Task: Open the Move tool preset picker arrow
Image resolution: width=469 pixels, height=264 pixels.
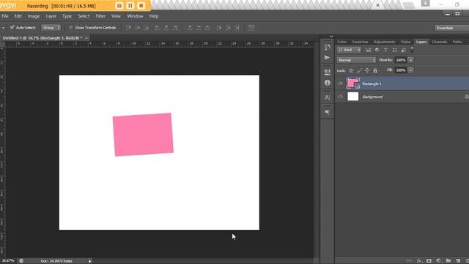Action: (3, 28)
